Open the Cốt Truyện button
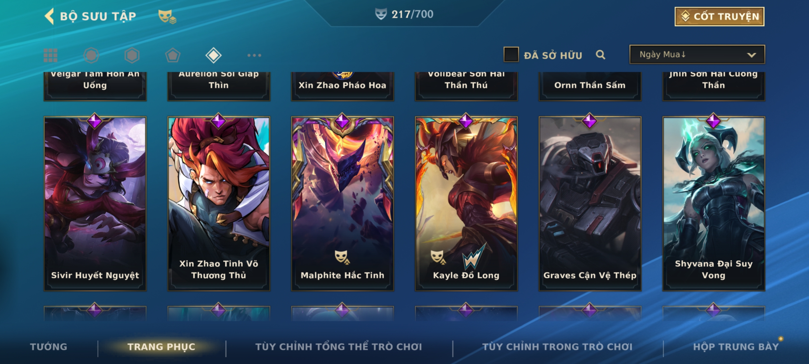 pos(719,17)
